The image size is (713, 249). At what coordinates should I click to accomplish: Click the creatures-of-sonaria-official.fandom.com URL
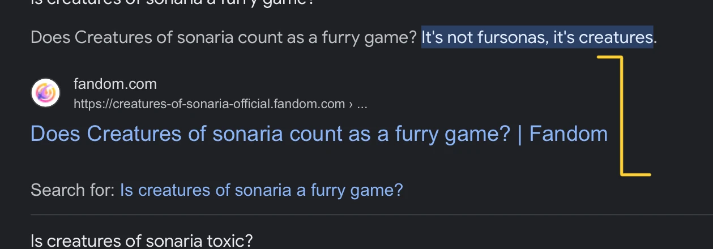tap(209, 104)
